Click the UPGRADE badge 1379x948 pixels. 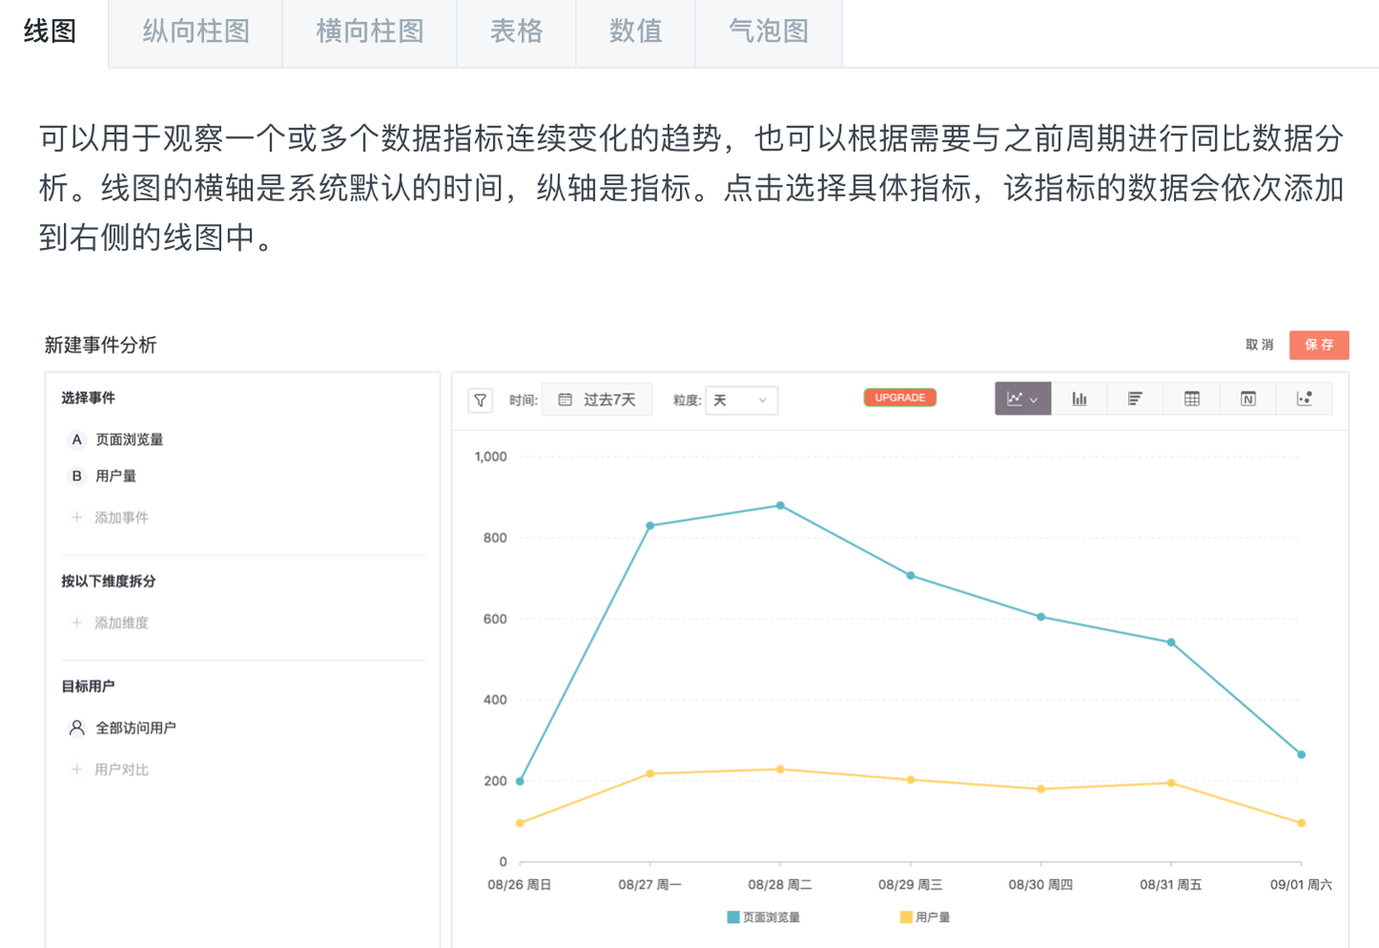point(899,397)
